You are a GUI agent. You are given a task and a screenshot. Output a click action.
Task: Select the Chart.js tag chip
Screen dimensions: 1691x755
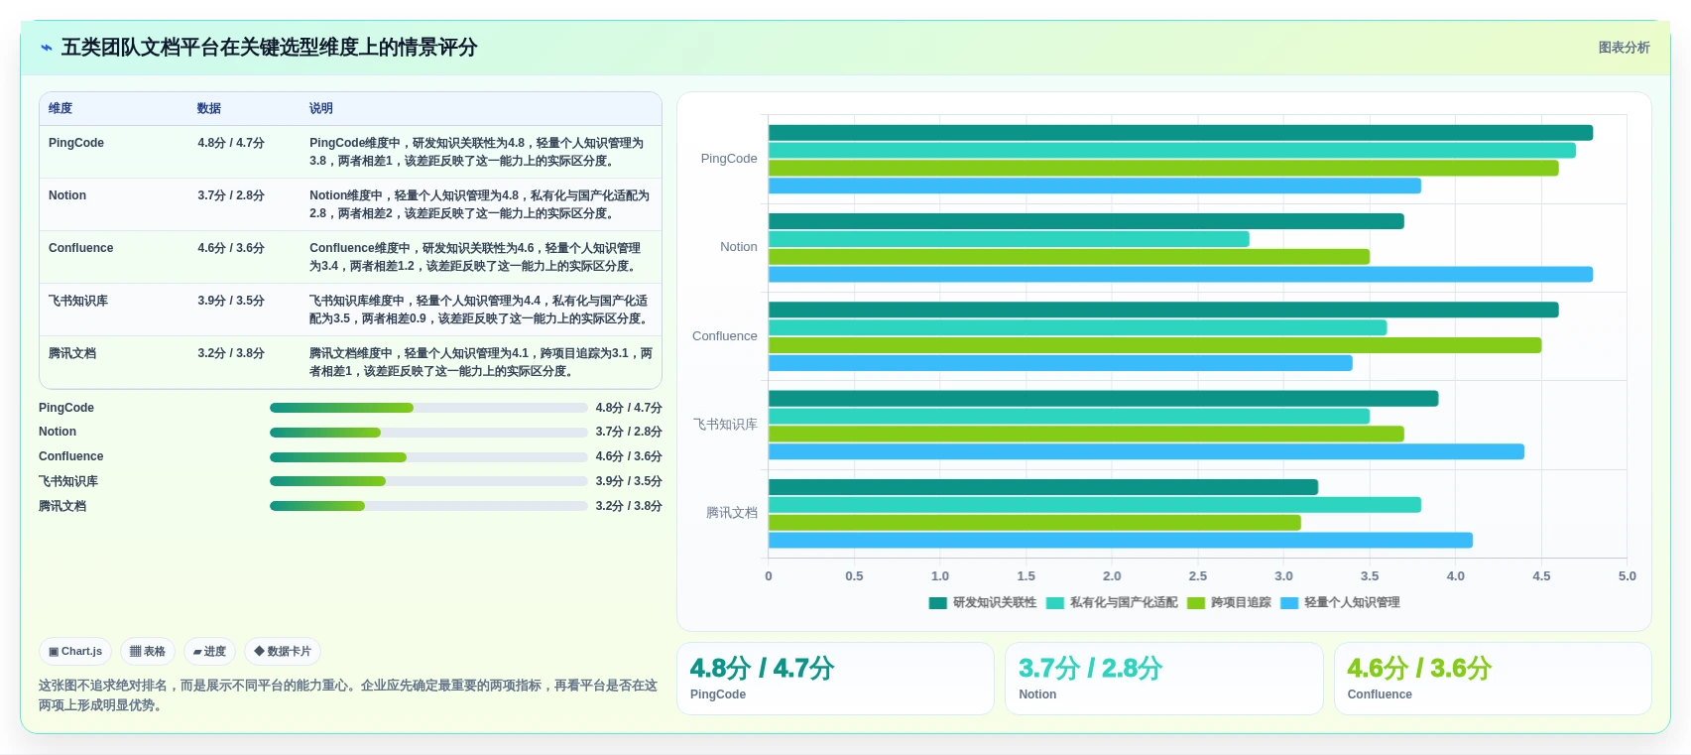click(75, 652)
